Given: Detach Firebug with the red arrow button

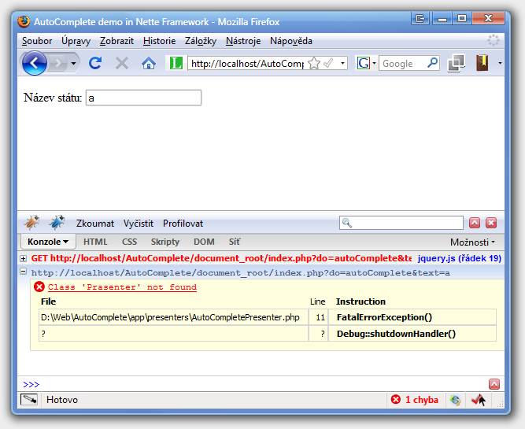Looking at the screenshot, I should pyautogui.click(x=475, y=223).
